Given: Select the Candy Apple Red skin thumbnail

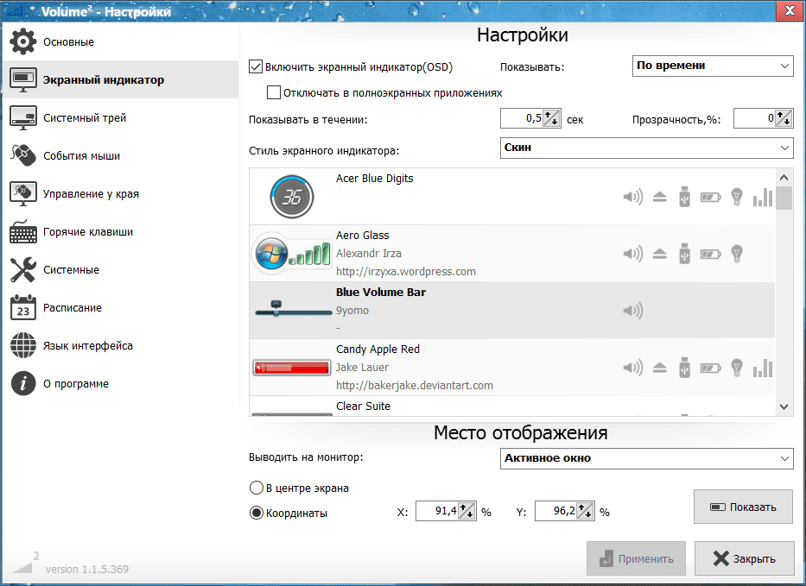Looking at the screenshot, I should pyautogui.click(x=291, y=369).
